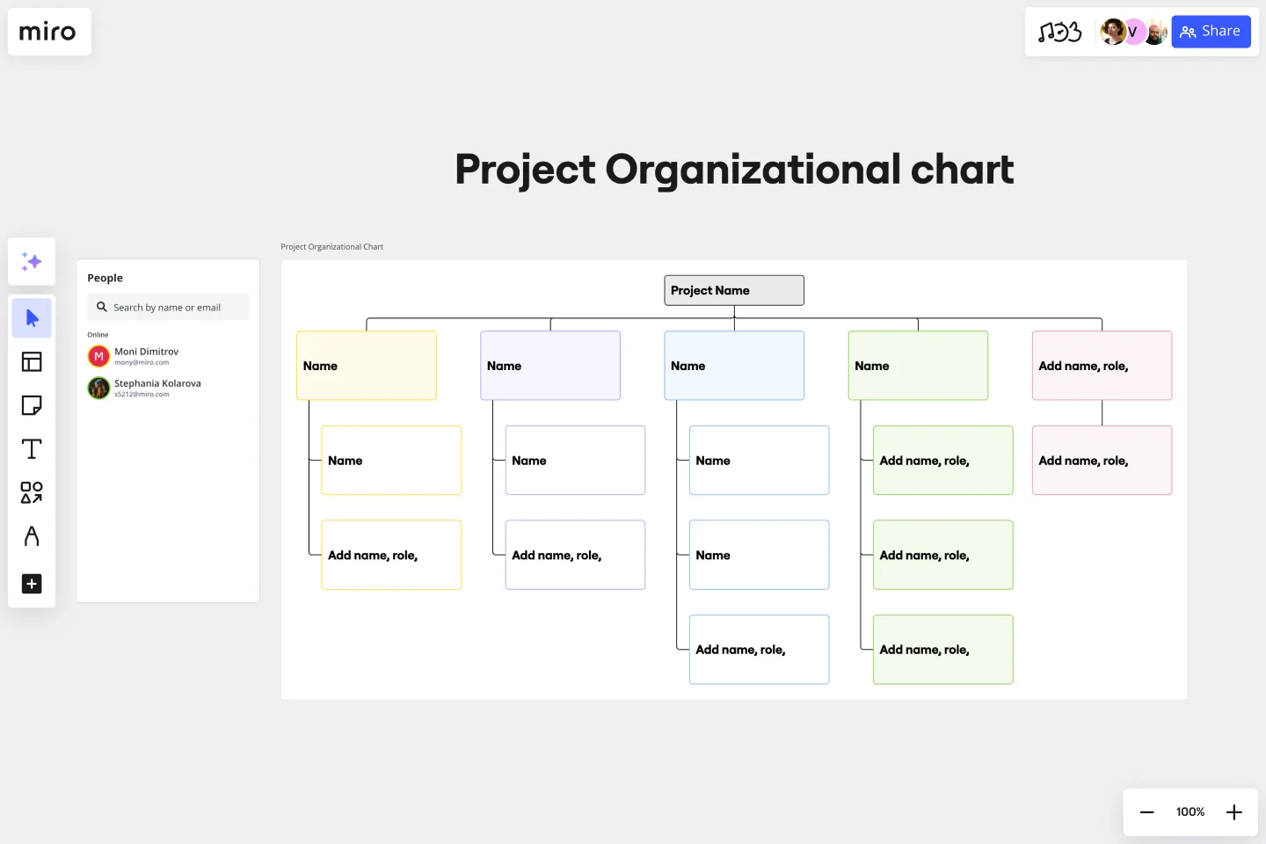Open the templates layout tool

[x=32, y=361]
